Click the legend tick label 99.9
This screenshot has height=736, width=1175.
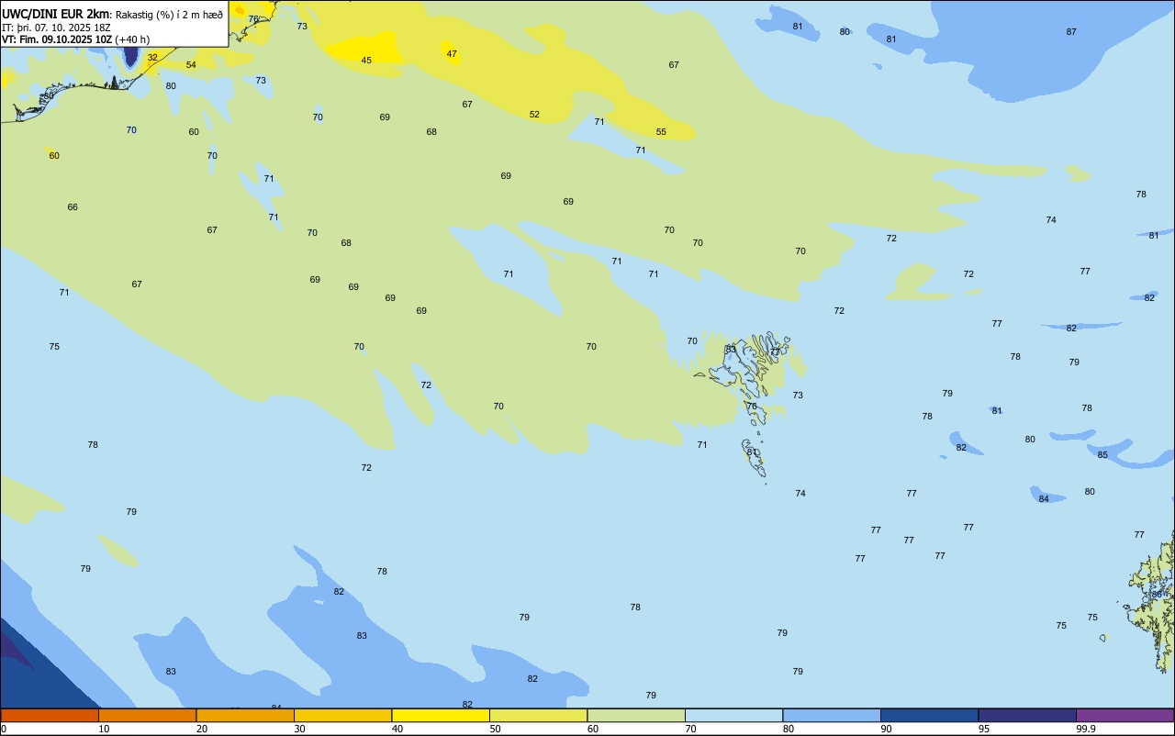[x=1085, y=729]
